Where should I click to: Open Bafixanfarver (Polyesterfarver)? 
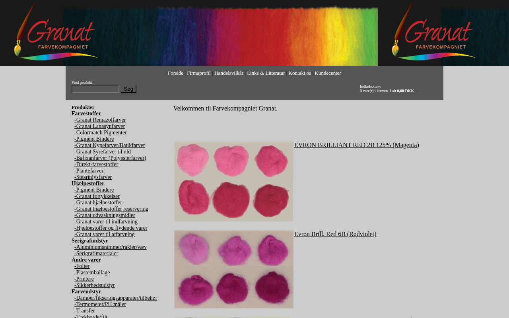[110, 158]
